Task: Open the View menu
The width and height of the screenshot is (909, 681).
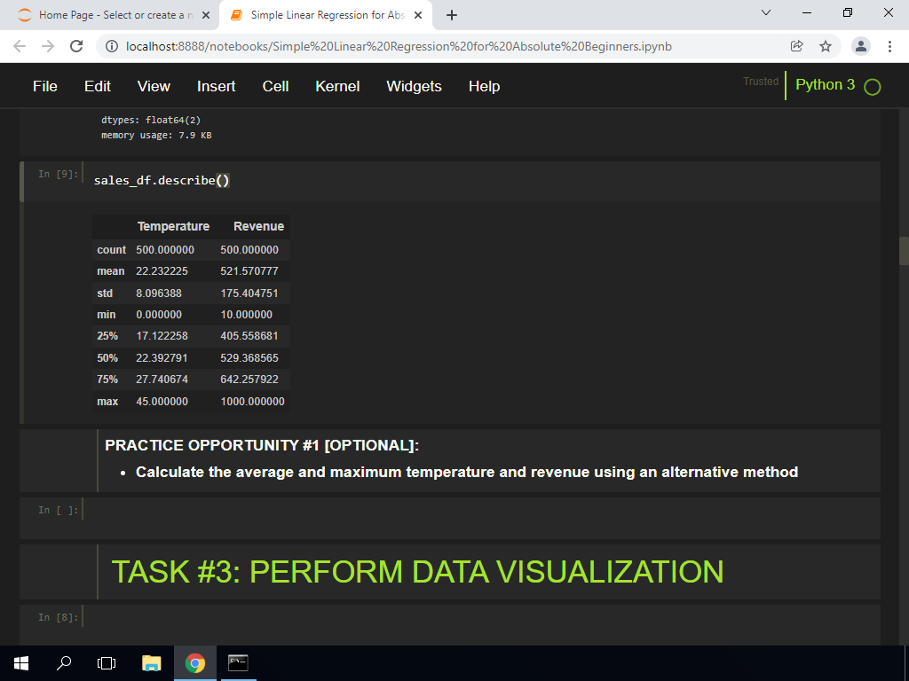Action: 154,86
